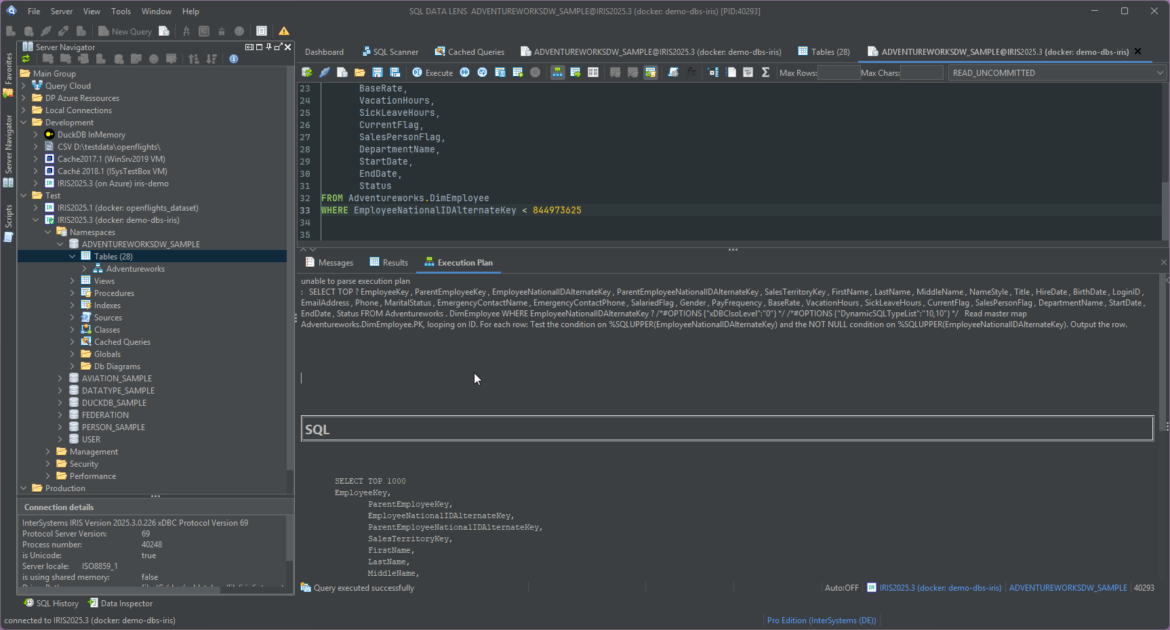The width and height of the screenshot is (1170, 630).
Task: Click the new query document icon beside New Query
Action: point(164,31)
